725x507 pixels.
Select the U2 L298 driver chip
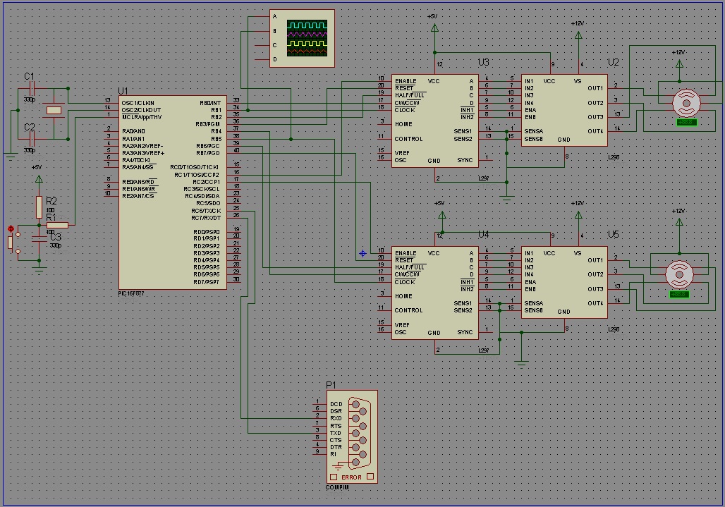(564, 109)
